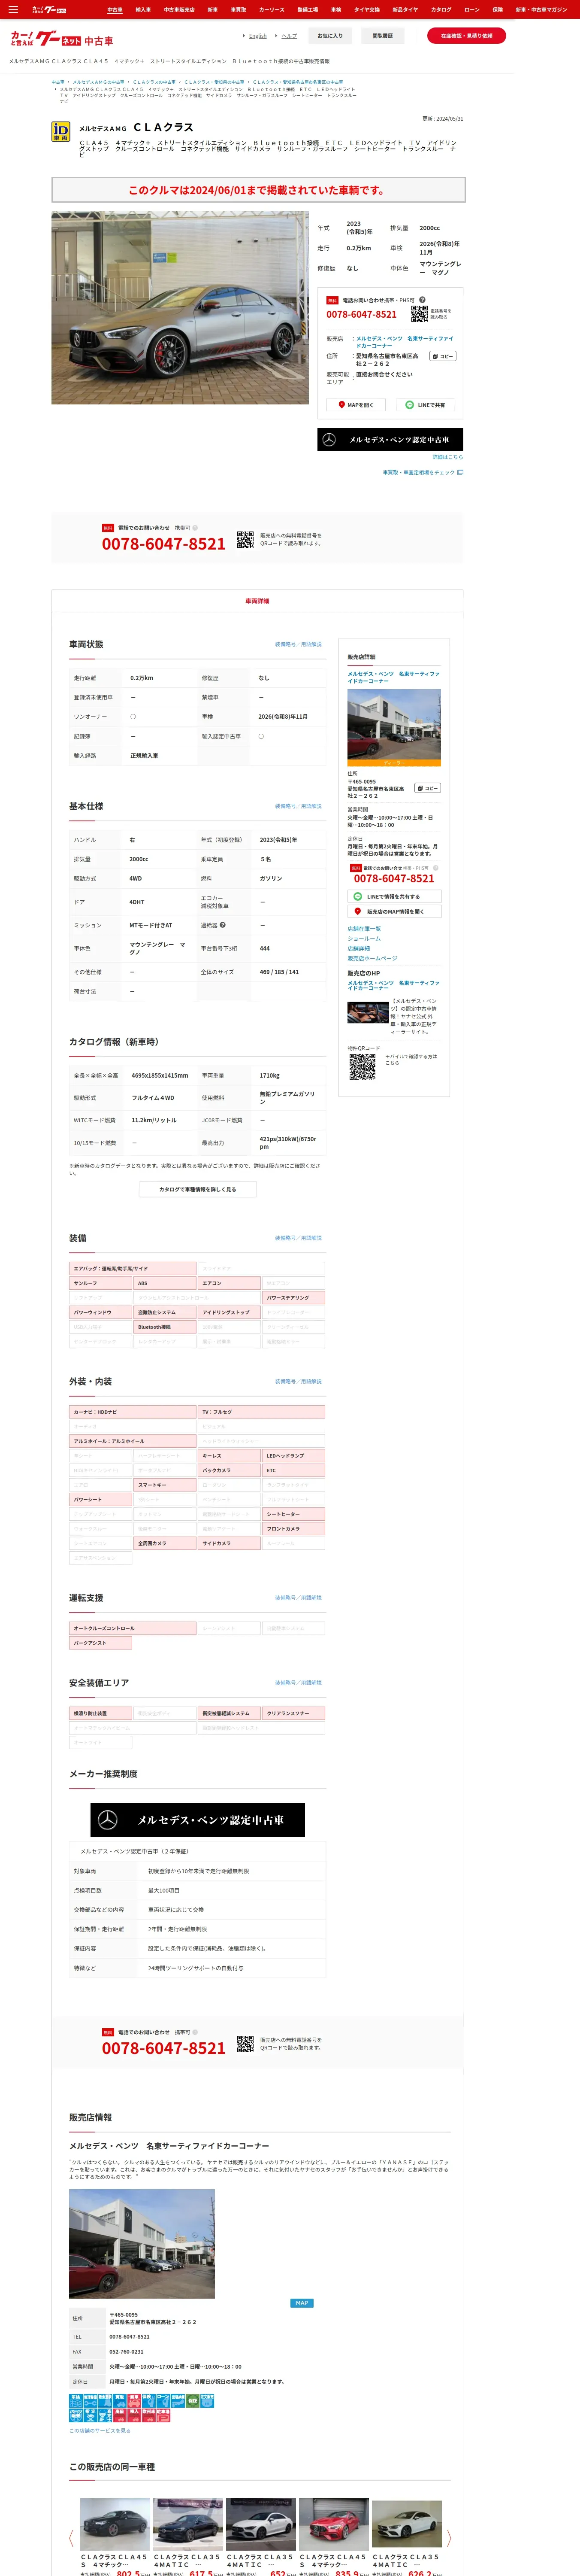Click car interior thumbnail under 販売店のHP
580x2576 pixels.
point(368,1013)
